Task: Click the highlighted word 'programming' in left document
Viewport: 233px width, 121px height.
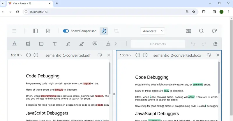Action: [48, 96]
